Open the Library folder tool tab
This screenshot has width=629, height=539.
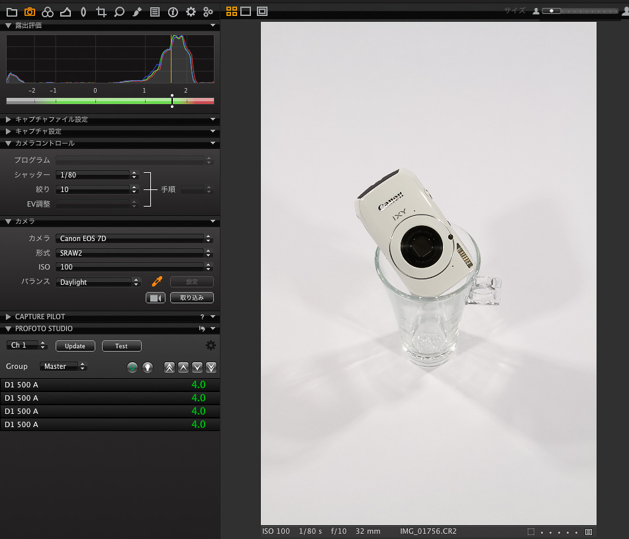(11, 12)
